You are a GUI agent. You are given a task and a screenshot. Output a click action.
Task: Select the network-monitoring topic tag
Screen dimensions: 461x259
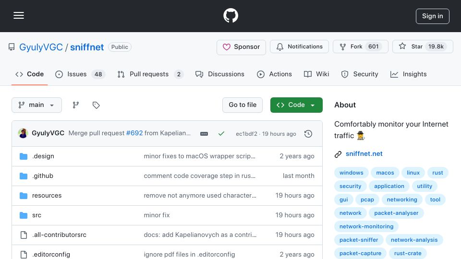coord(366,227)
